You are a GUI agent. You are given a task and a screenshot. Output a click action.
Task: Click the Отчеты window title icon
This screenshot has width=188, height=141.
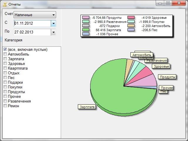pyautogui.click(x=5, y=5)
